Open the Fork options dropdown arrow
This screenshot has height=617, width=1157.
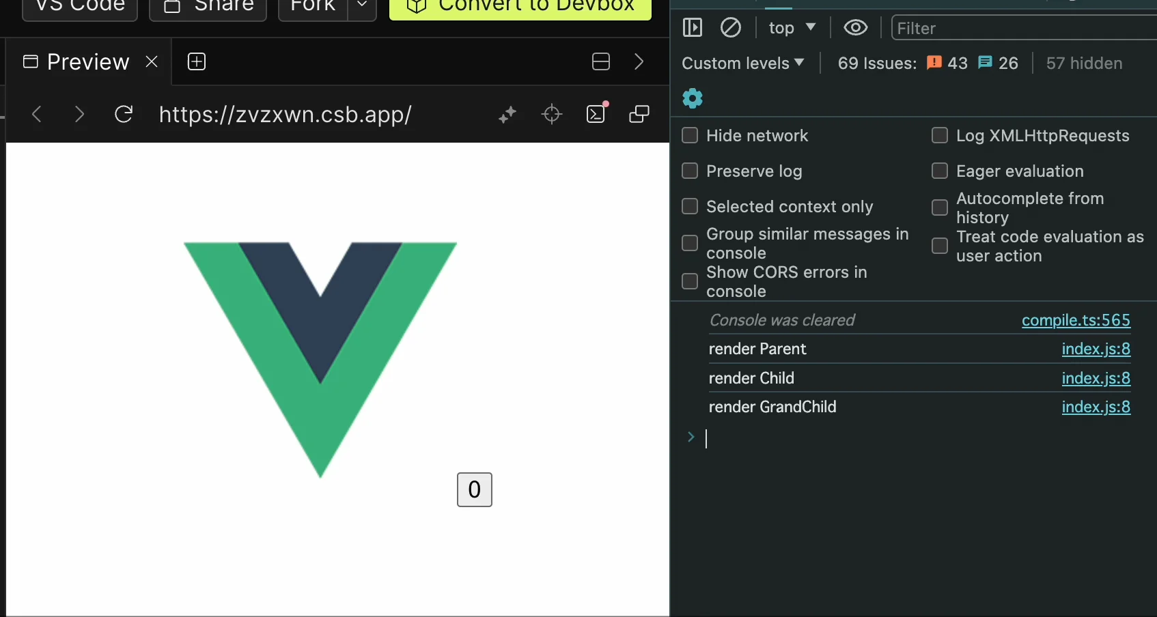(362, 8)
